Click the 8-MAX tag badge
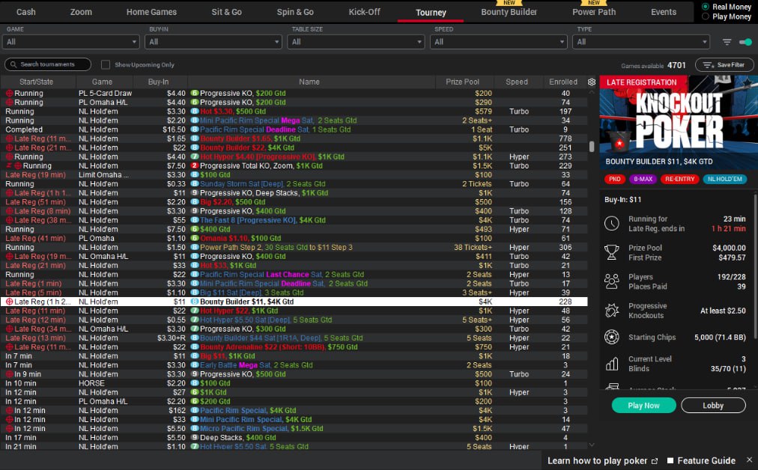 tap(643, 179)
